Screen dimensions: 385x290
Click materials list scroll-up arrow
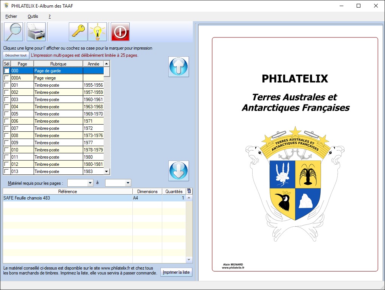189,198
